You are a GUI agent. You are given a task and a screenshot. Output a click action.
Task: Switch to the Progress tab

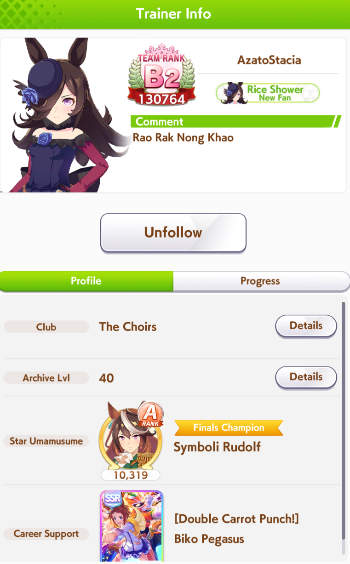click(260, 281)
